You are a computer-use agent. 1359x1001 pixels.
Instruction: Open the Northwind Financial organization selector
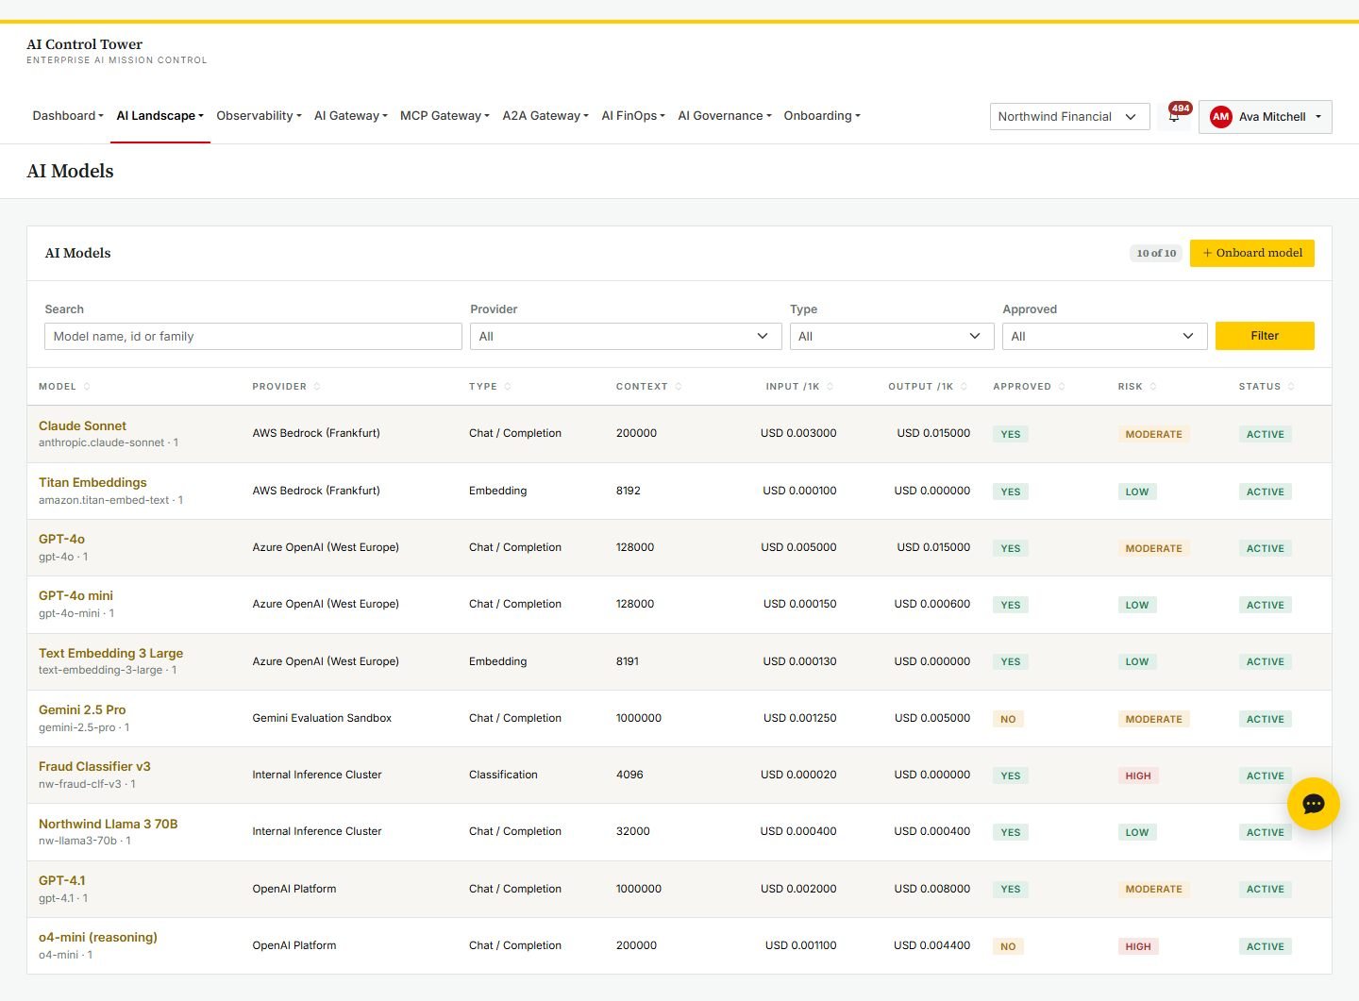click(1069, 117)
